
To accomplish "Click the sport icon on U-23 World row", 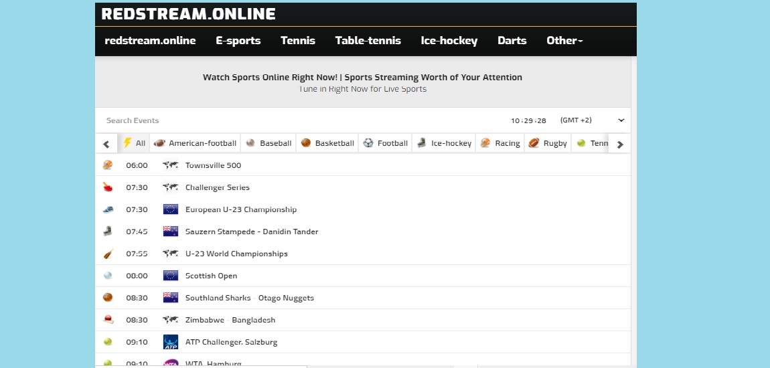I will pos(108,254).
